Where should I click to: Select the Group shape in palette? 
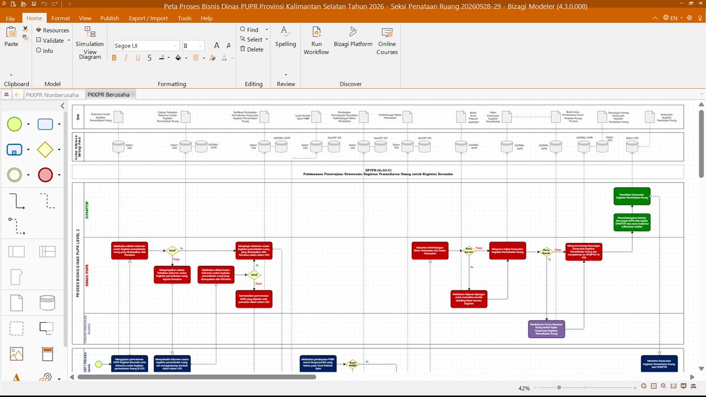click(x=16, y=328)
